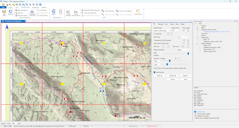Click the Cancel button

(172, 79)
